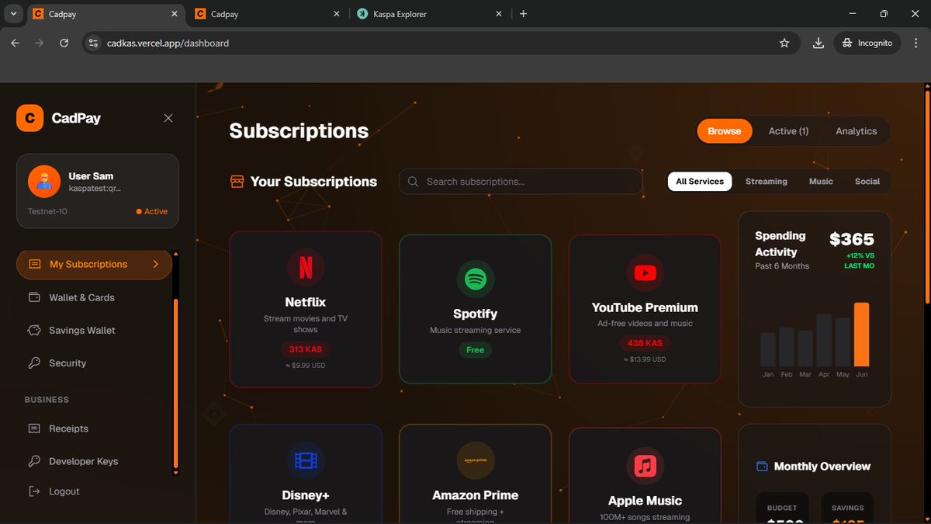
Task: Switch to the Analytics tab
Action: [857, 131]
